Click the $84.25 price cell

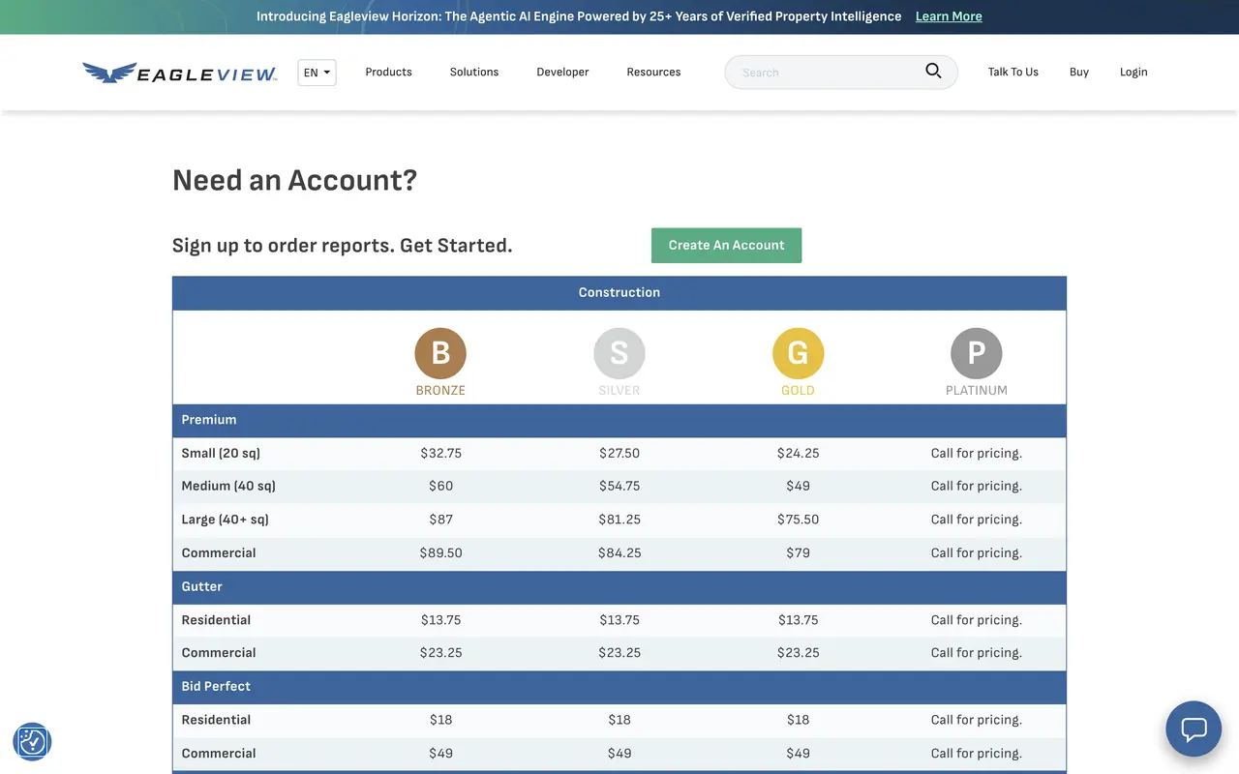[619, 552]
